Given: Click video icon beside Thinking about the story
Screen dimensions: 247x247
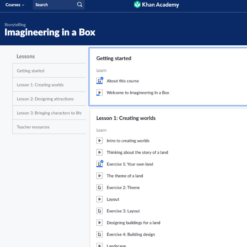Looking at the screenshot, I should click(99, 152).
